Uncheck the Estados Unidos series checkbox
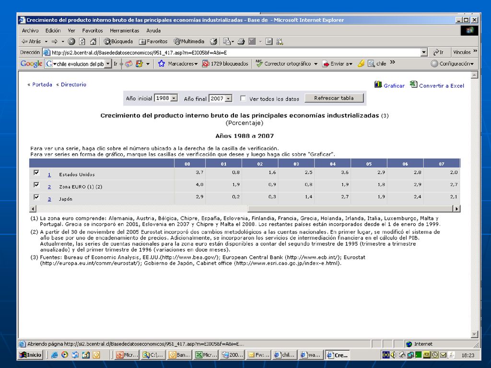Image resolution: width=491 pixels, height=368 pixels. (36, 172)
